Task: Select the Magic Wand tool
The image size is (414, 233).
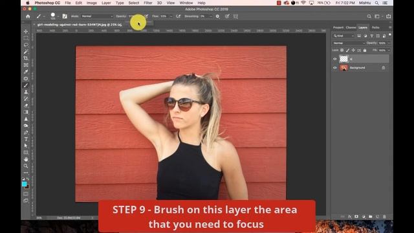Action: [26, 52]
